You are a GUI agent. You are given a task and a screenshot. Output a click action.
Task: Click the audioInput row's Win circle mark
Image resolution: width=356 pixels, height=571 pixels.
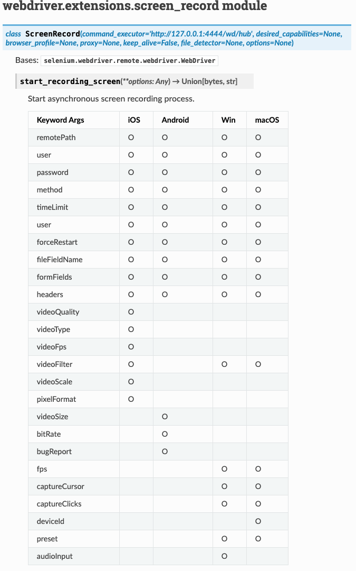[224, 556]
